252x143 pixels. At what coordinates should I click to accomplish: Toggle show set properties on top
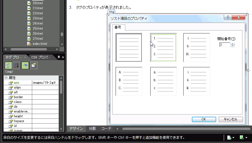(25, 65)
